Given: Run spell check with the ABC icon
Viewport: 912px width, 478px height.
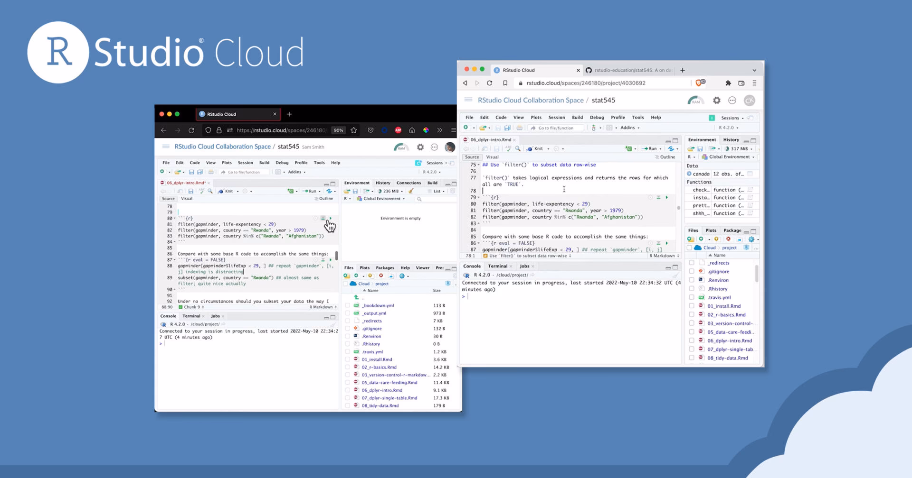Looking at the screenshot, I should pyautogui.click(x=509, y=148).
